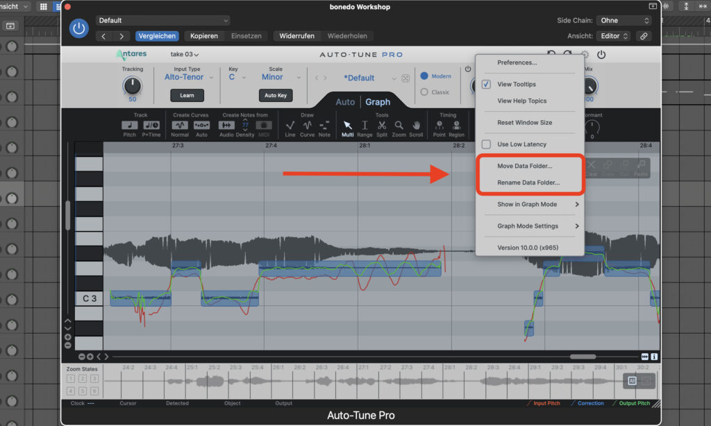The image size is (711, 426).
Task: Toggle the blue plug-in power button
Action: click(x=78, y=28)
